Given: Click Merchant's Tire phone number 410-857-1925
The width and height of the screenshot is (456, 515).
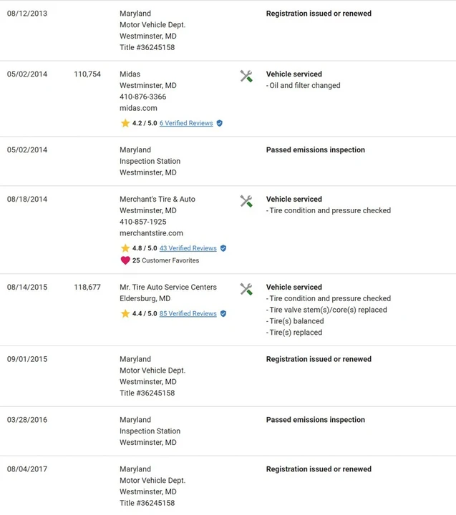Looking at the screenshot, I should tap(143, 222).
